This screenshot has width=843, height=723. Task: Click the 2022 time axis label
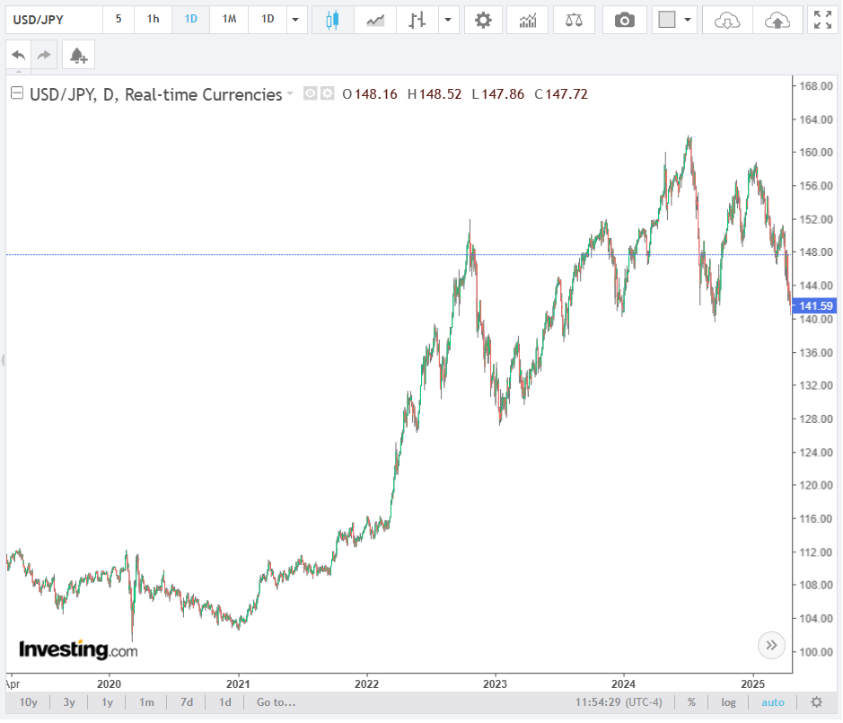click(x=366, y=684)
